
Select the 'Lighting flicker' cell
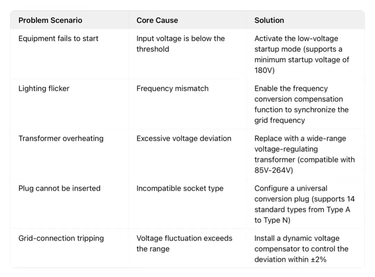coord(44,88)
